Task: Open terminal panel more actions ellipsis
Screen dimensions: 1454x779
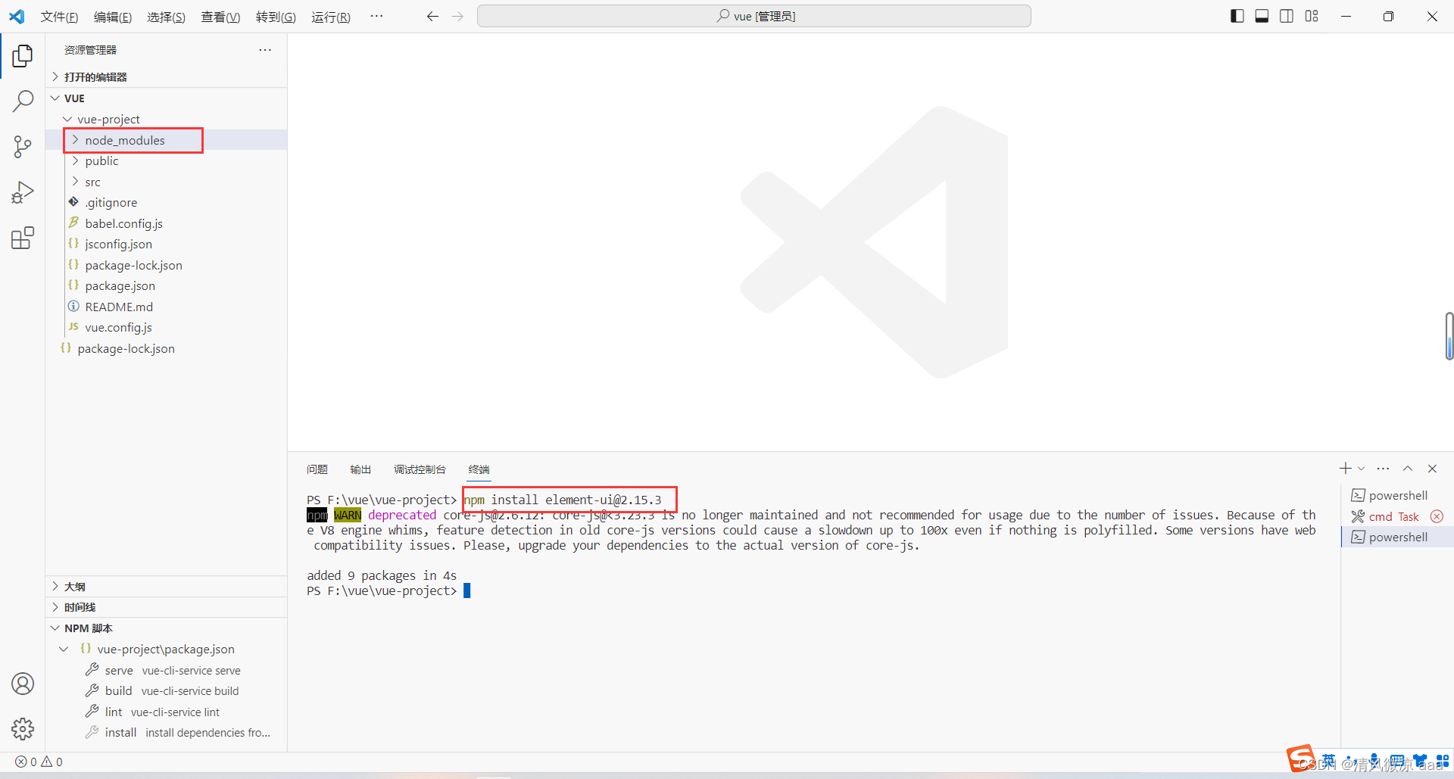Action: pos(1383,469)
